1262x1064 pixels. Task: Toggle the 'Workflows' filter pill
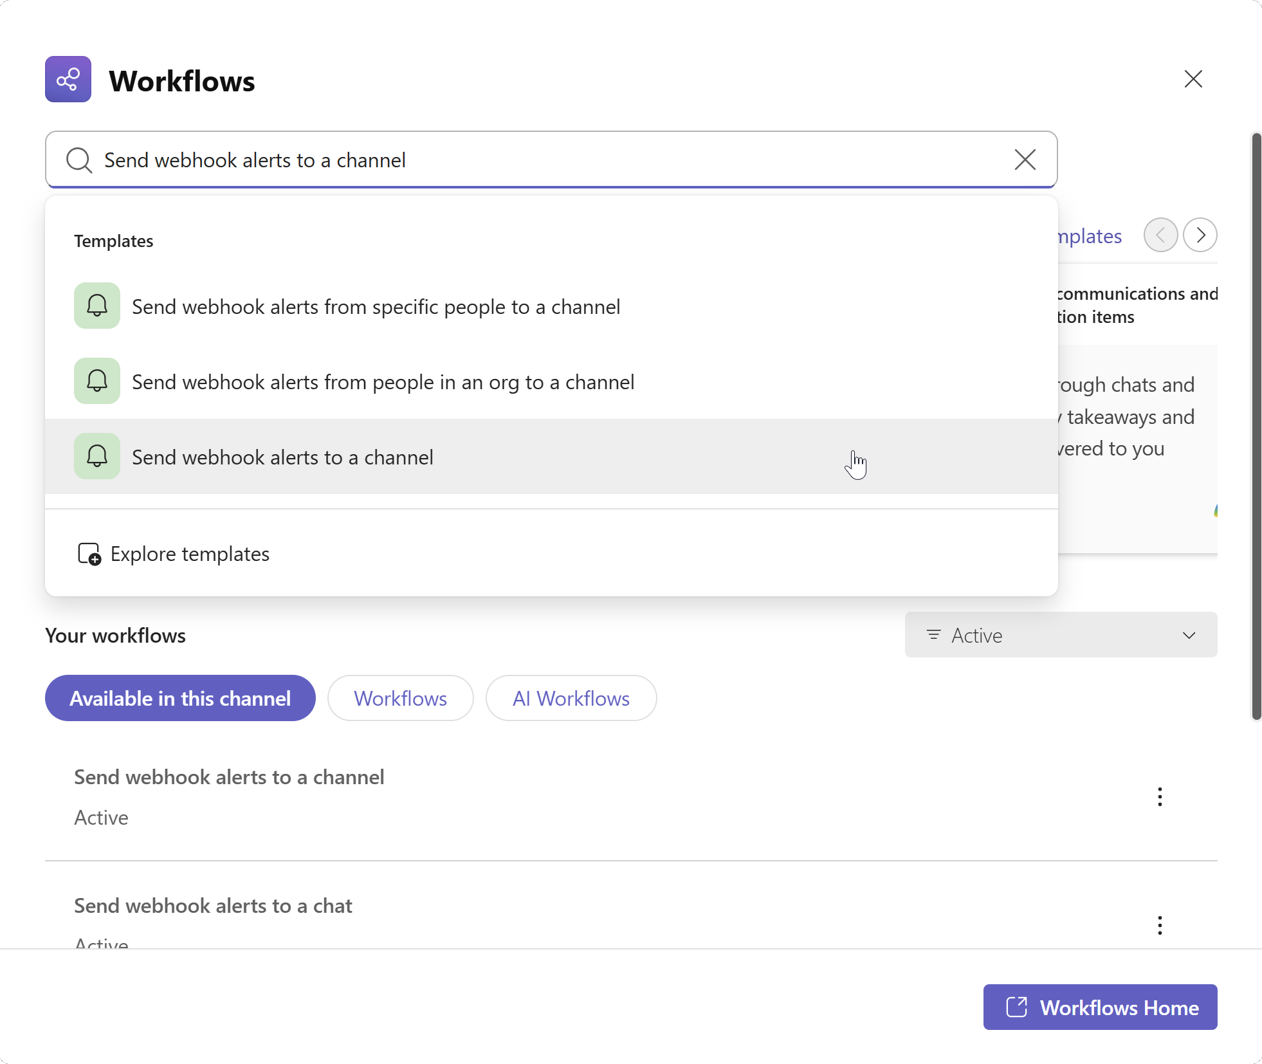pos(400,698)
